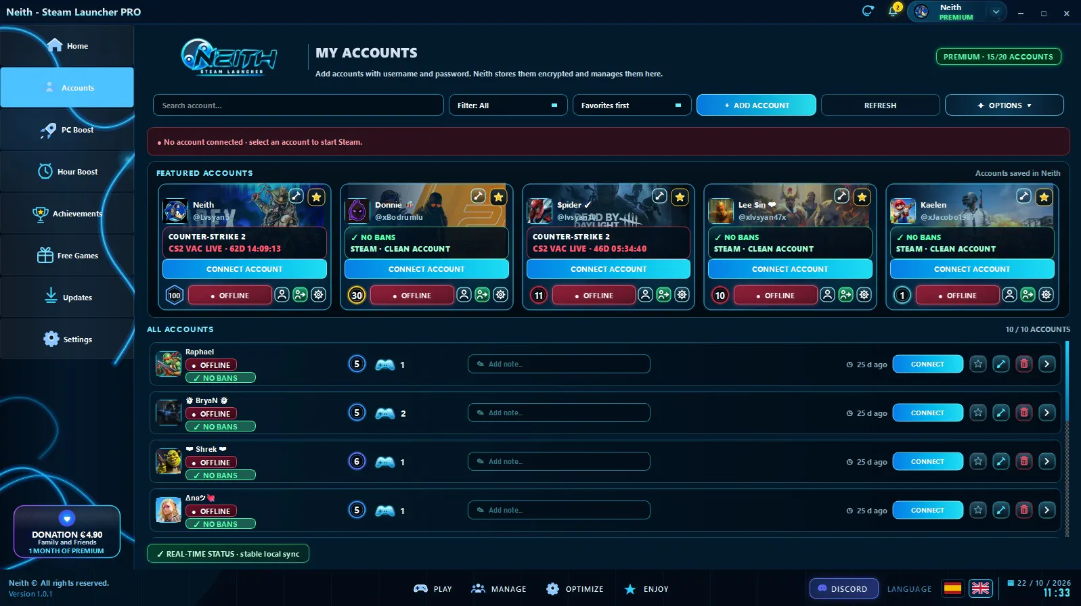Screen dimensions: 1081x606
Task: Open the Discord link button
Action: click(x=843, y=588)
